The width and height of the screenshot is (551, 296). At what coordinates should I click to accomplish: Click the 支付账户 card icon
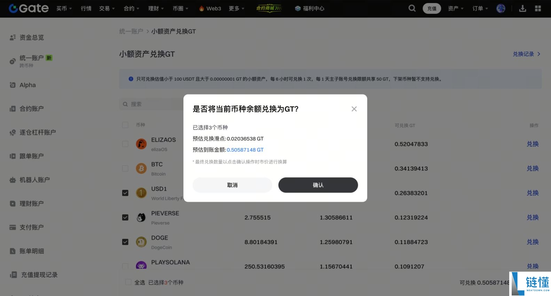coord(13,227)
